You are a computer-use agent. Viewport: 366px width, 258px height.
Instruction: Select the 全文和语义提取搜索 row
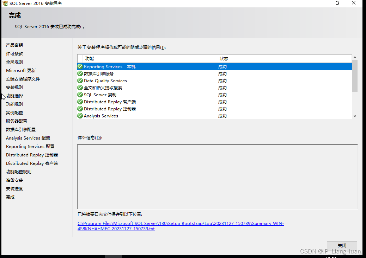(x=214, y=88)
